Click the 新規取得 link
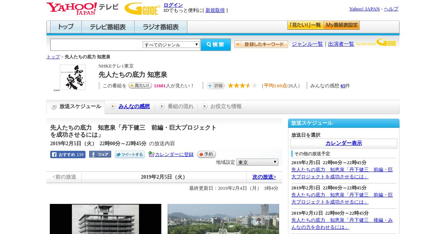Screen dimensions: 446x234 215,10
